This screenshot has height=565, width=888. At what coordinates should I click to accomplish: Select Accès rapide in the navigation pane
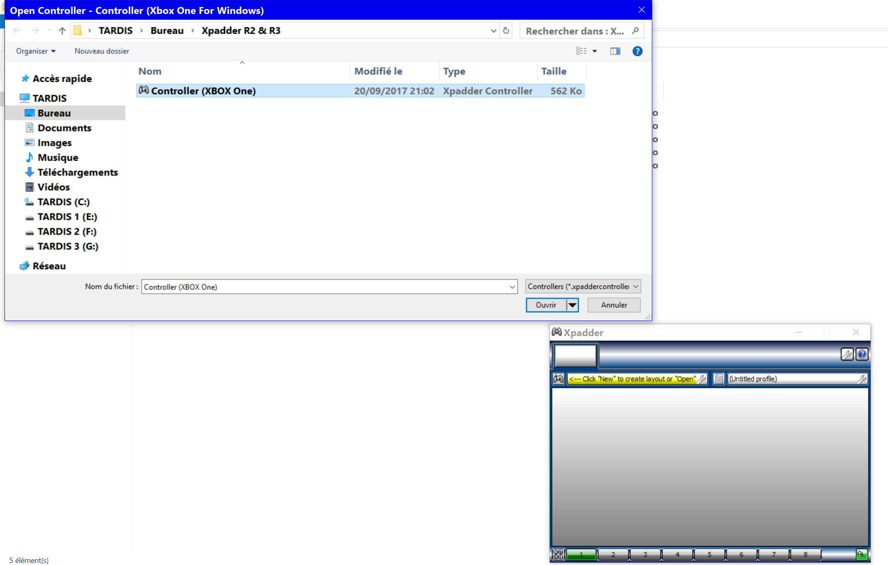pos(62,78)
